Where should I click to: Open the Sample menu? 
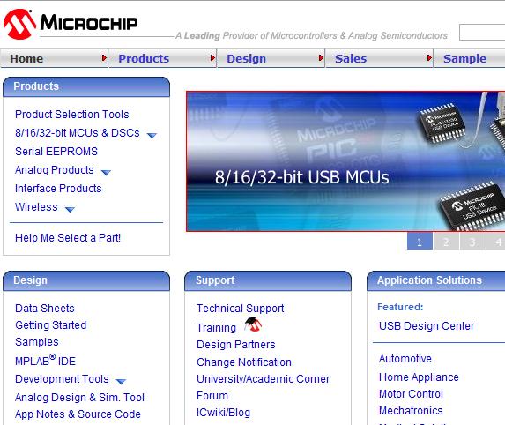470,58
